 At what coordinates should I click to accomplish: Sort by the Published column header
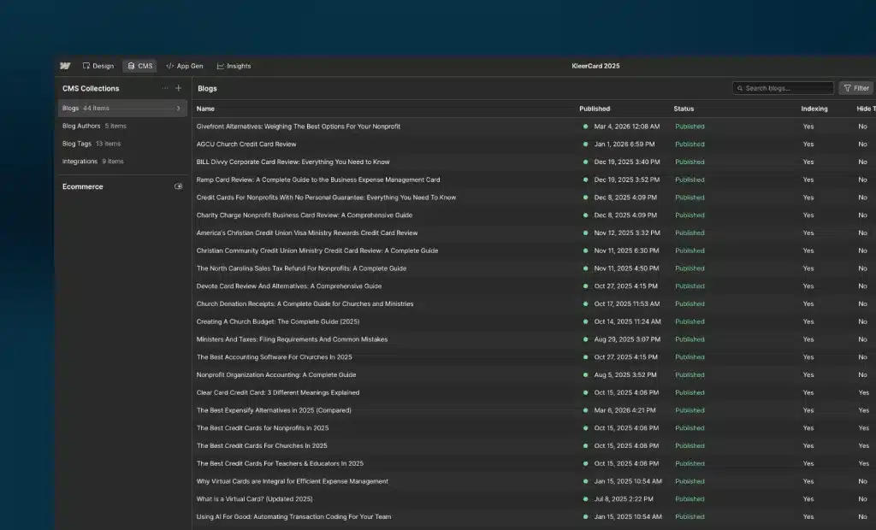click(x=595, y=109)
